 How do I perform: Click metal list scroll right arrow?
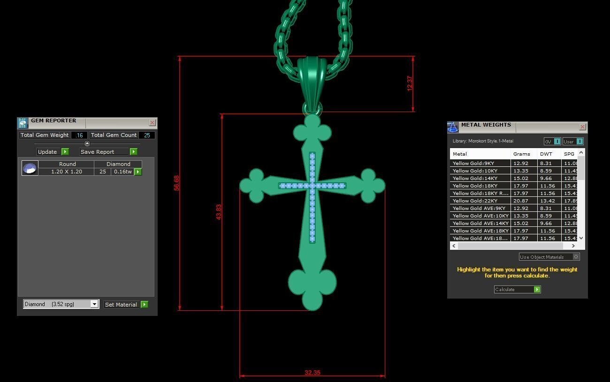pyautogui.click(x=573, y=246)
